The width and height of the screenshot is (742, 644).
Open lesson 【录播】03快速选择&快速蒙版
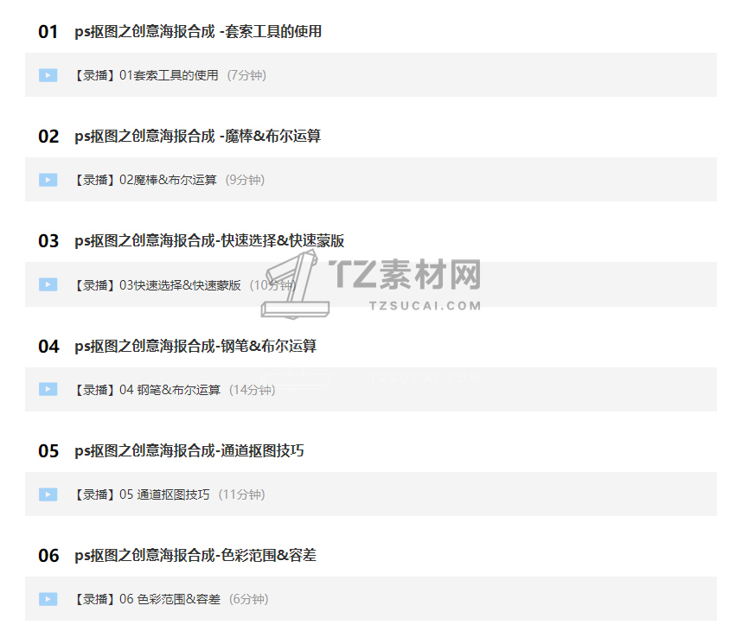click(x=157, y=285)
